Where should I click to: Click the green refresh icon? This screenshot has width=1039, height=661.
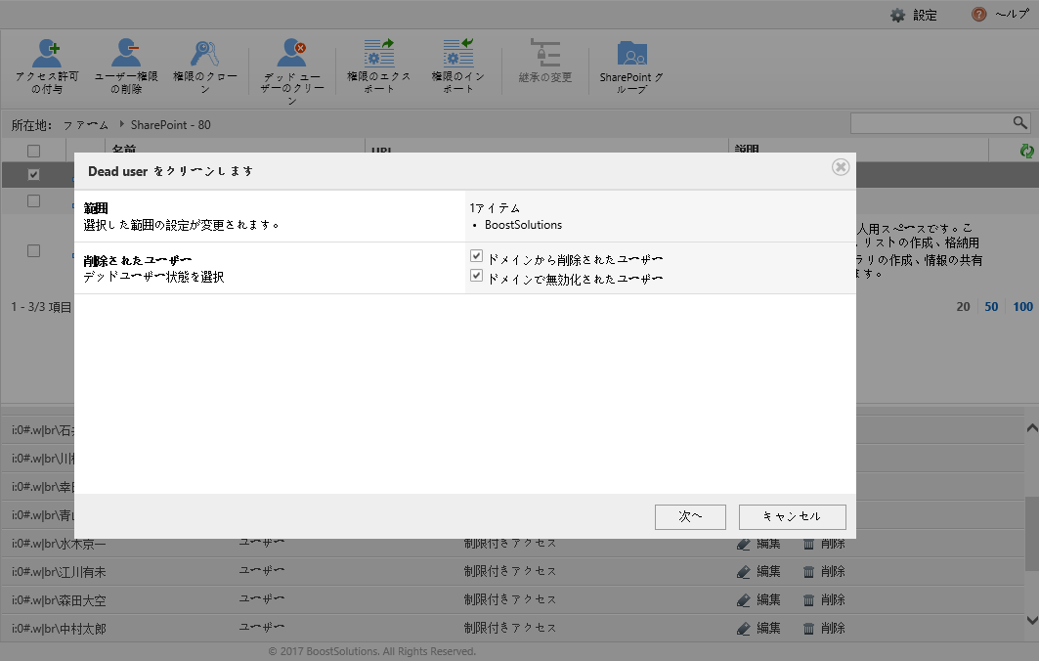coord(1026,152)
